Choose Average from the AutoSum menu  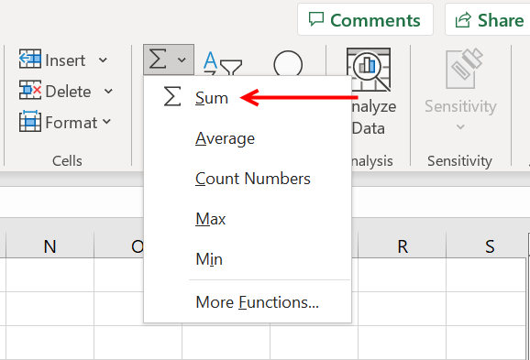point(248,138)
